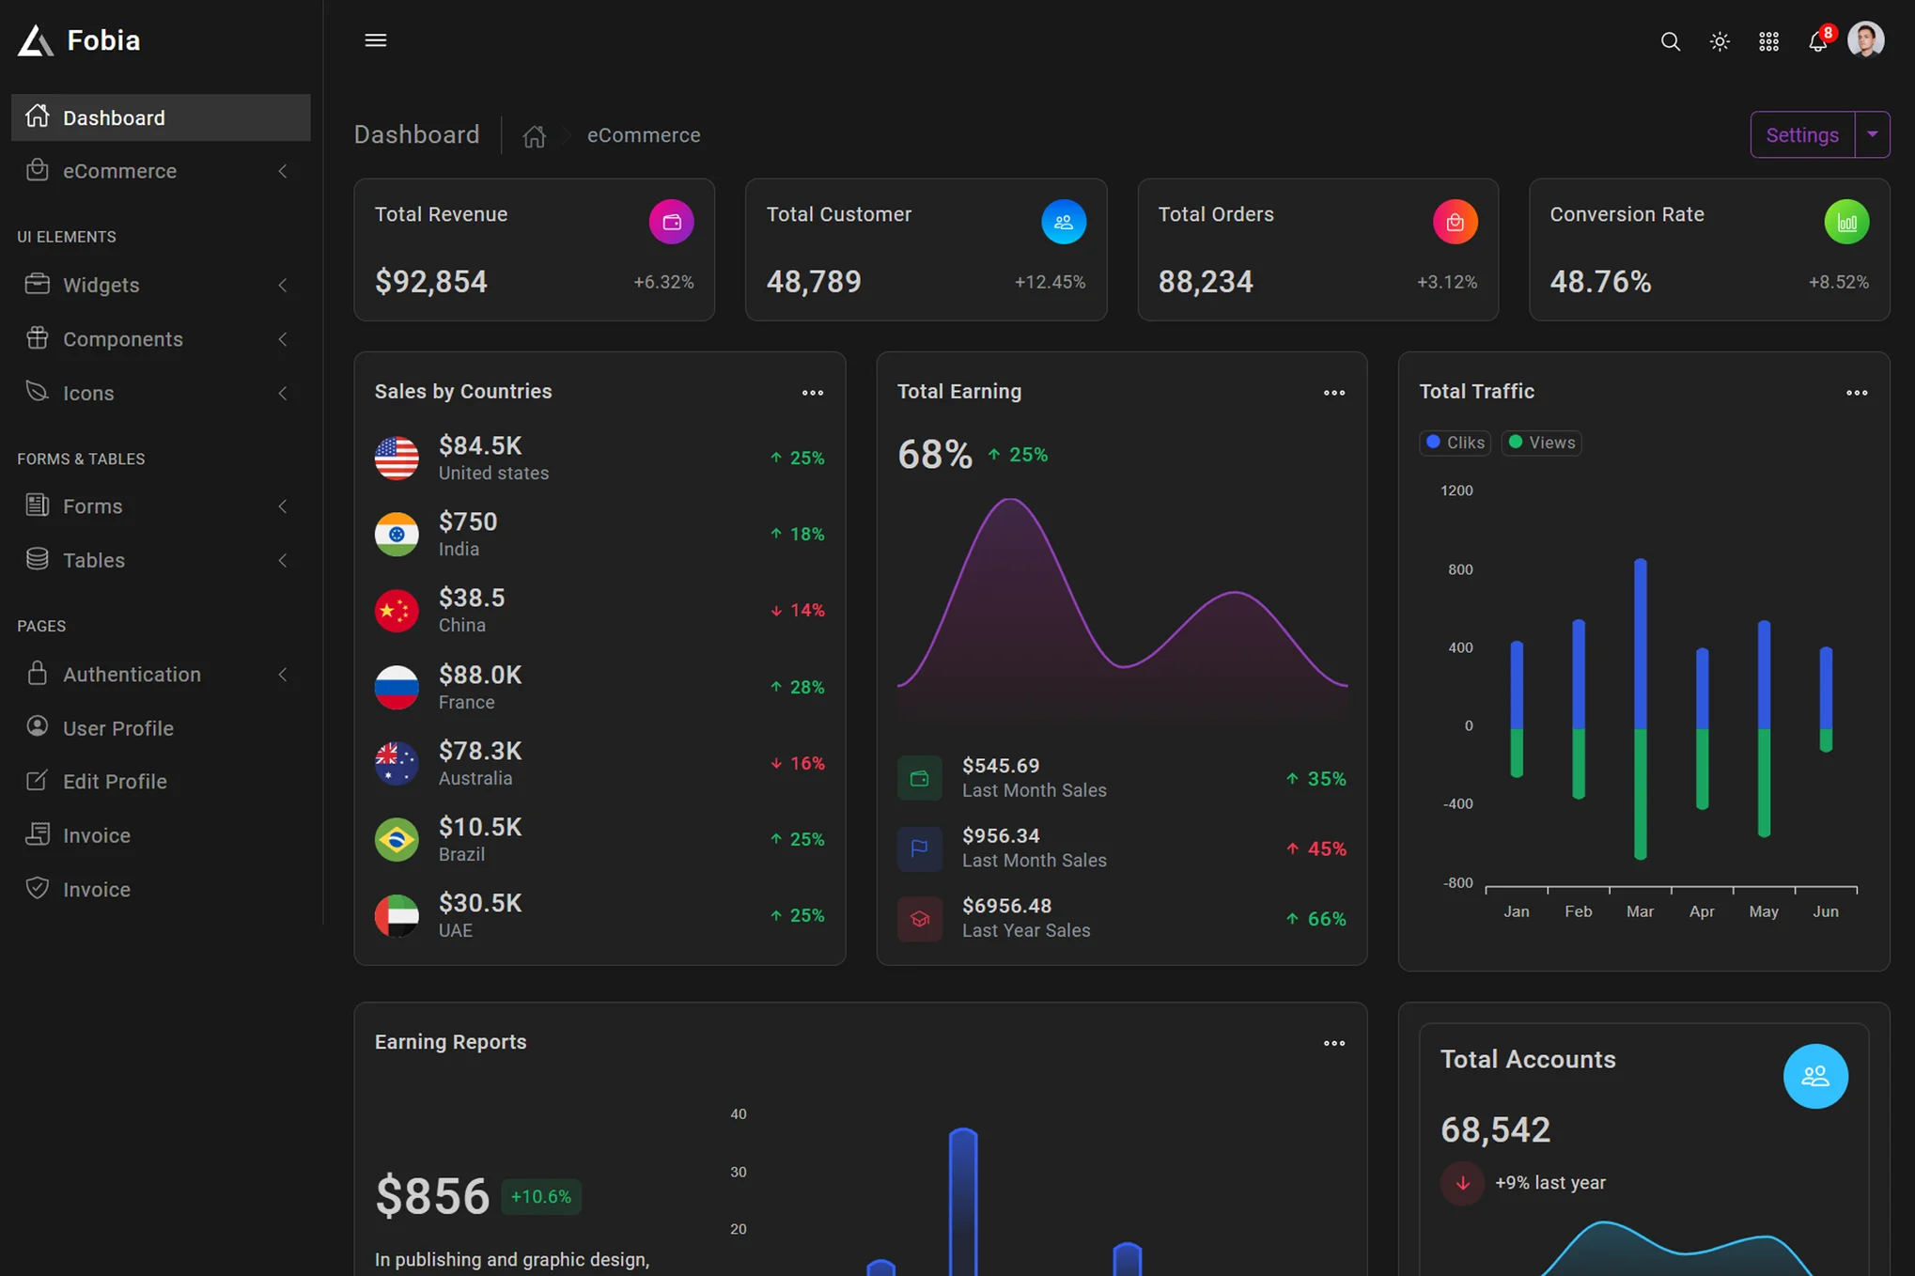Open the User Profile page
Image resolution: width=1915 pixels, height=1276 pixels.
pos(117,728)
